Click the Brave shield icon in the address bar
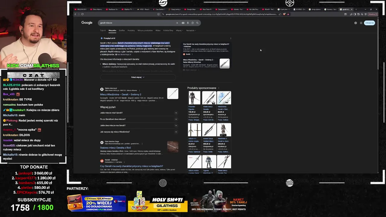Screen dimensions: 386x217 tap(284, 14)
